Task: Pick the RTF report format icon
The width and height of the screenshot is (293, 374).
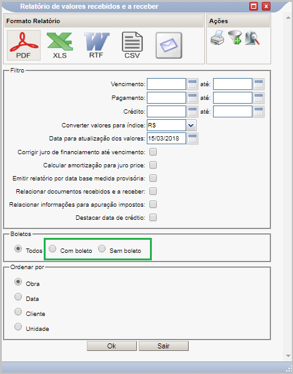Action: 96,46
